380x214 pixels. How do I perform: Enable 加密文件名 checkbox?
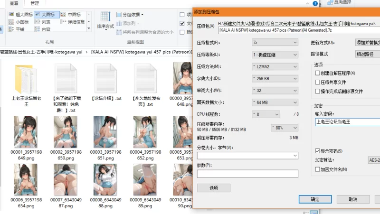(317, 169)
